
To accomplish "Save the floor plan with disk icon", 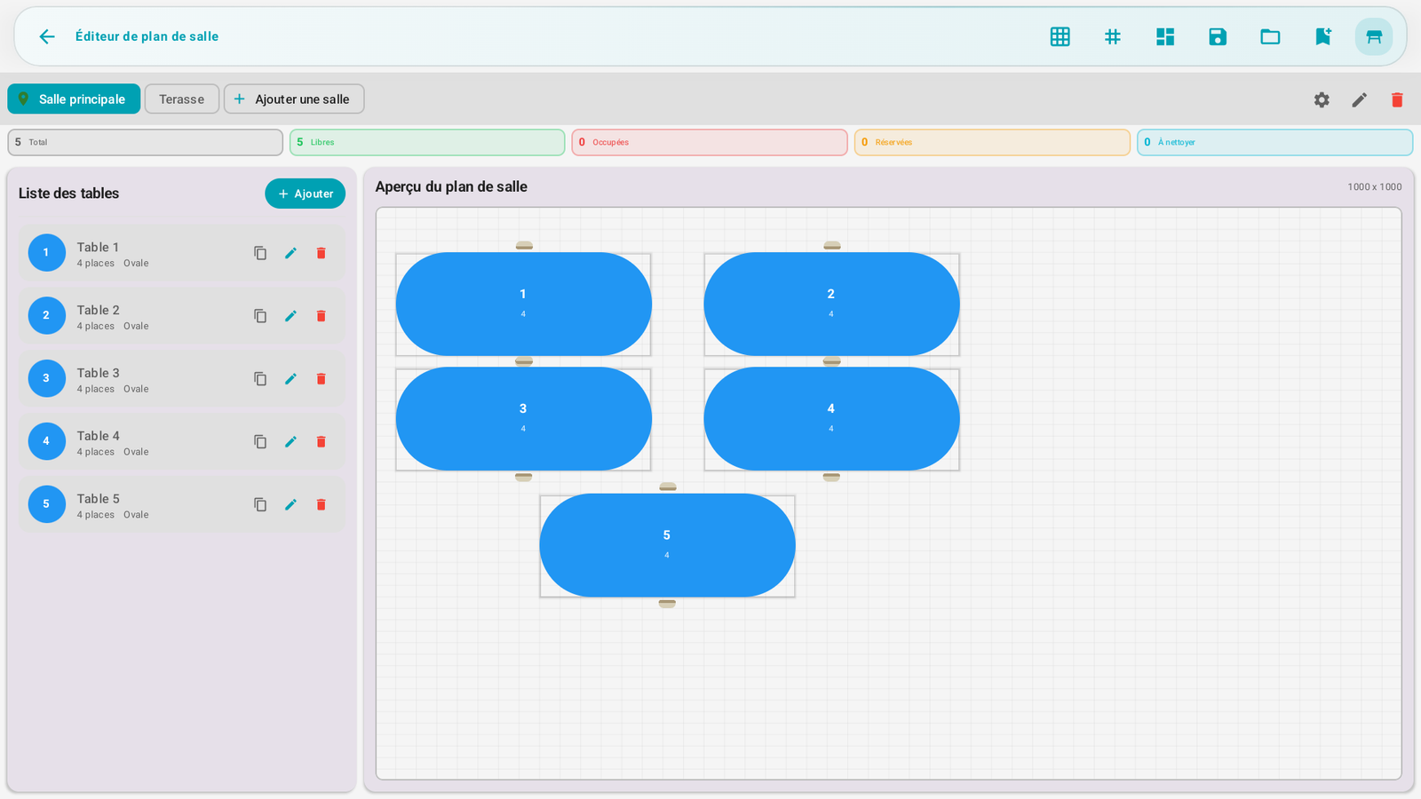I will coord(1218,36).
